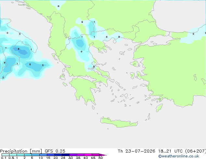The image size is (206, 159).
Task: Click the legend label "50"
Action: [100, 158]
